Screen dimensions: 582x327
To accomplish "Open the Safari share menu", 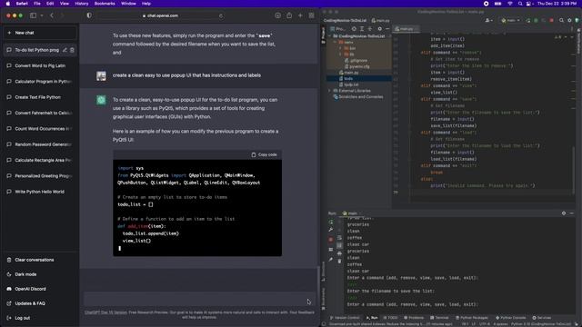I will [x=289, y=15].
